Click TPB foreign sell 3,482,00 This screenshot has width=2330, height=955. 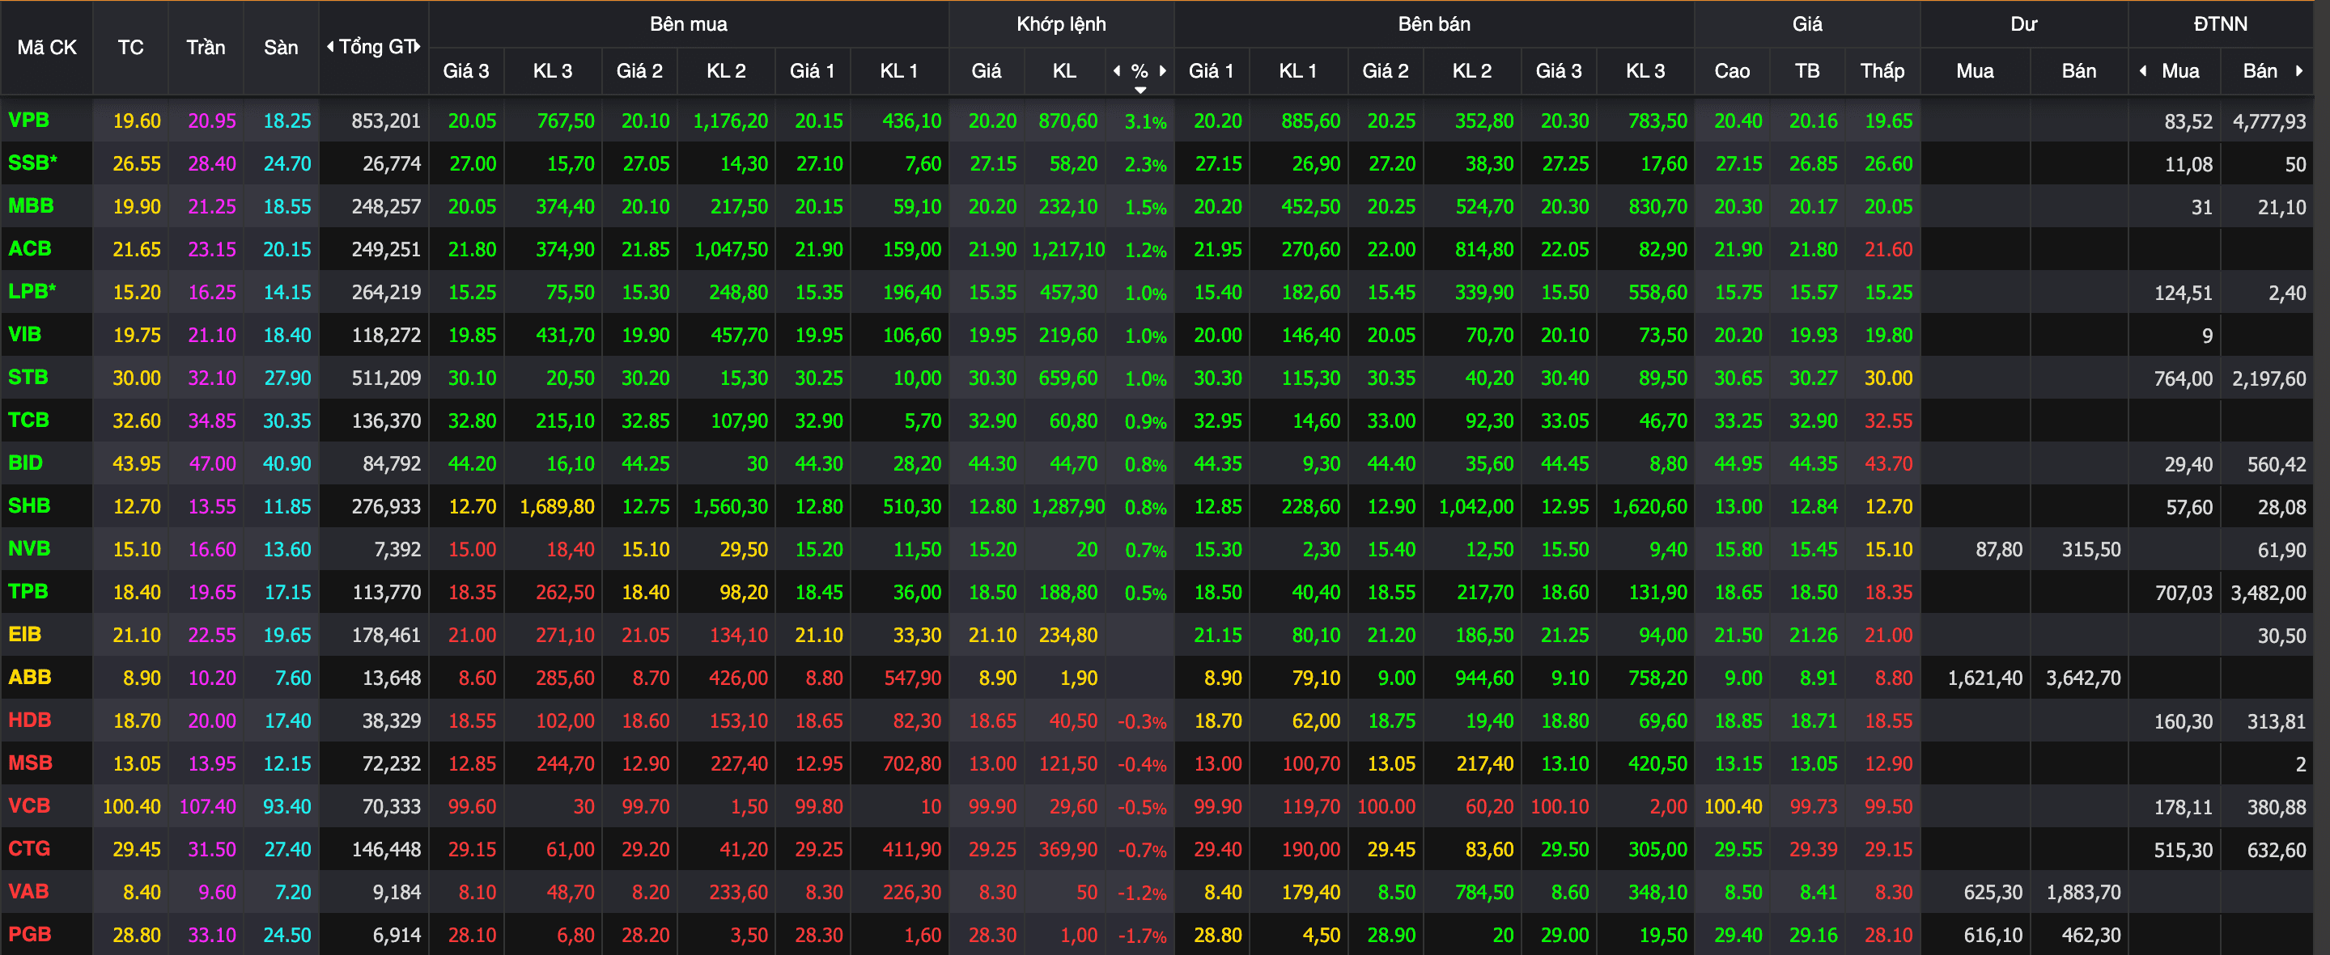coord(2268,593)
